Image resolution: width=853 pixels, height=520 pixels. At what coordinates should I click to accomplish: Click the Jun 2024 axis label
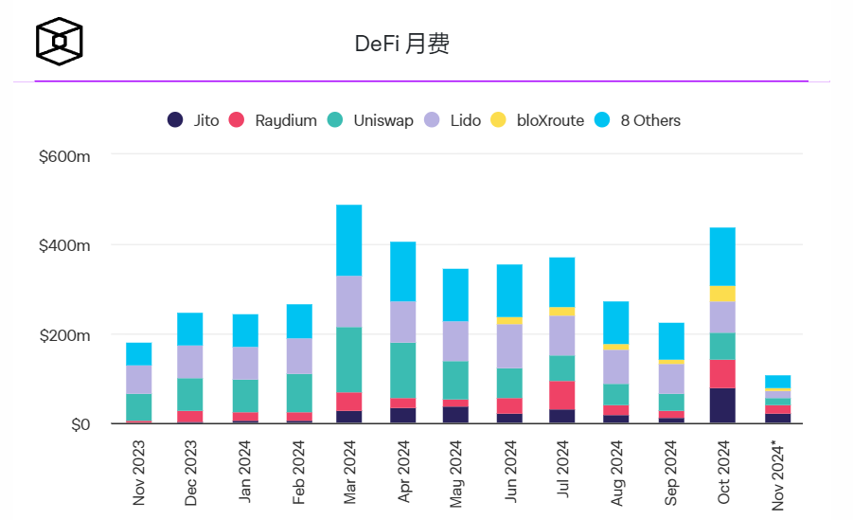click(510, 471)
